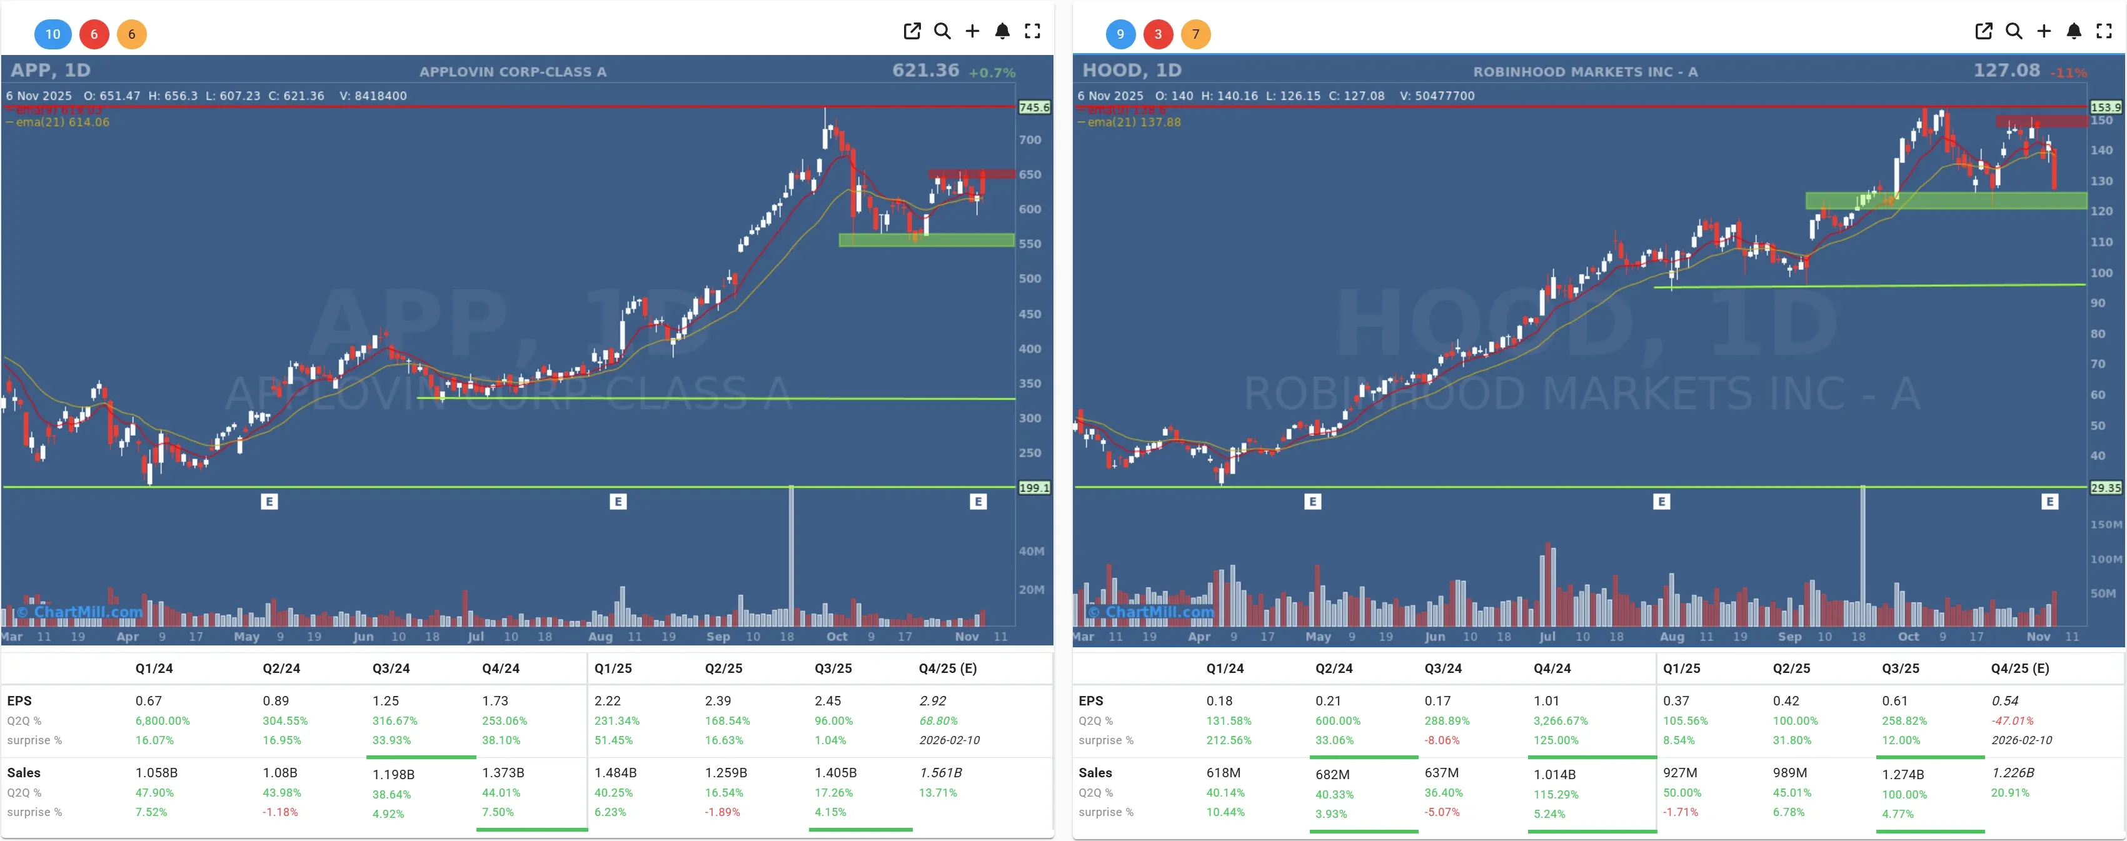Set an alert via the bell icon on the APP chart
The image size is (2127, 841).
[x=1002, y=31]
